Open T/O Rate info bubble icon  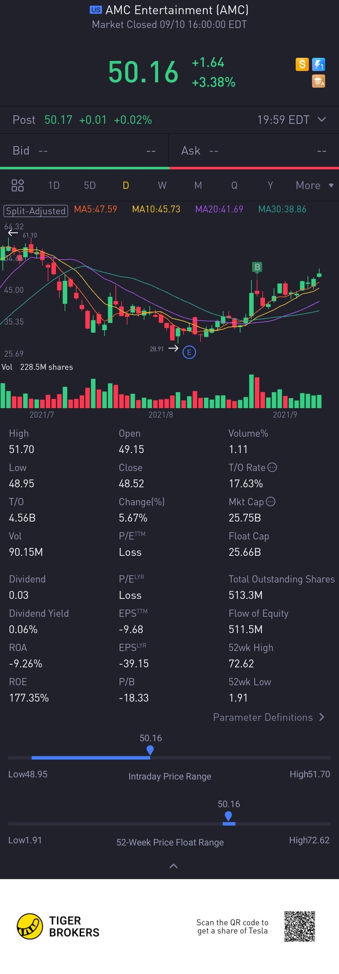click(272, 467)
